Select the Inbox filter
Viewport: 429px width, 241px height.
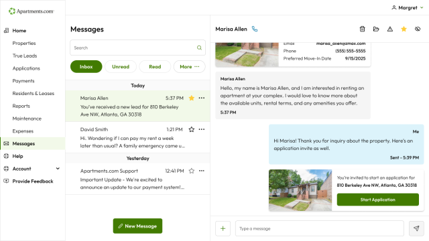pyautogui.click(x=86, y=67)
